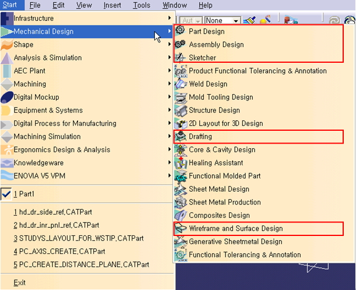Click the Product Functional Tolerancing & Annotation icon
Screen dimensions: 356x290
point(181,71)
